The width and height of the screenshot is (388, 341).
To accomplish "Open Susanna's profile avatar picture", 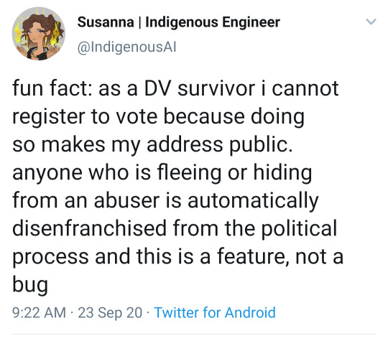I will pos(39,34).
